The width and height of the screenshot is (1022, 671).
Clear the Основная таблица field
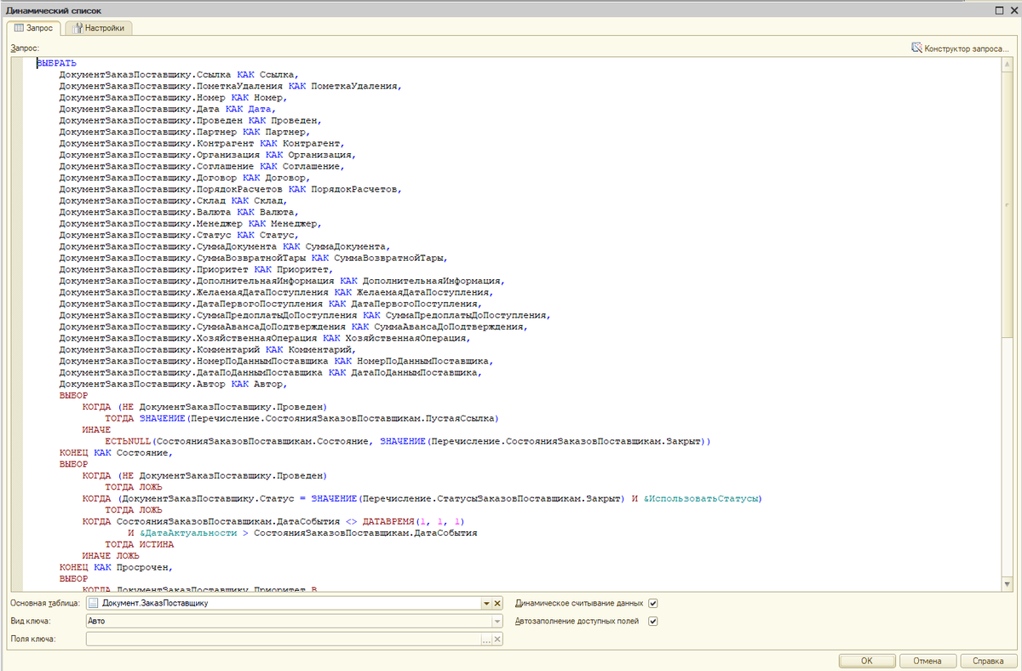[x=497, y=604]
